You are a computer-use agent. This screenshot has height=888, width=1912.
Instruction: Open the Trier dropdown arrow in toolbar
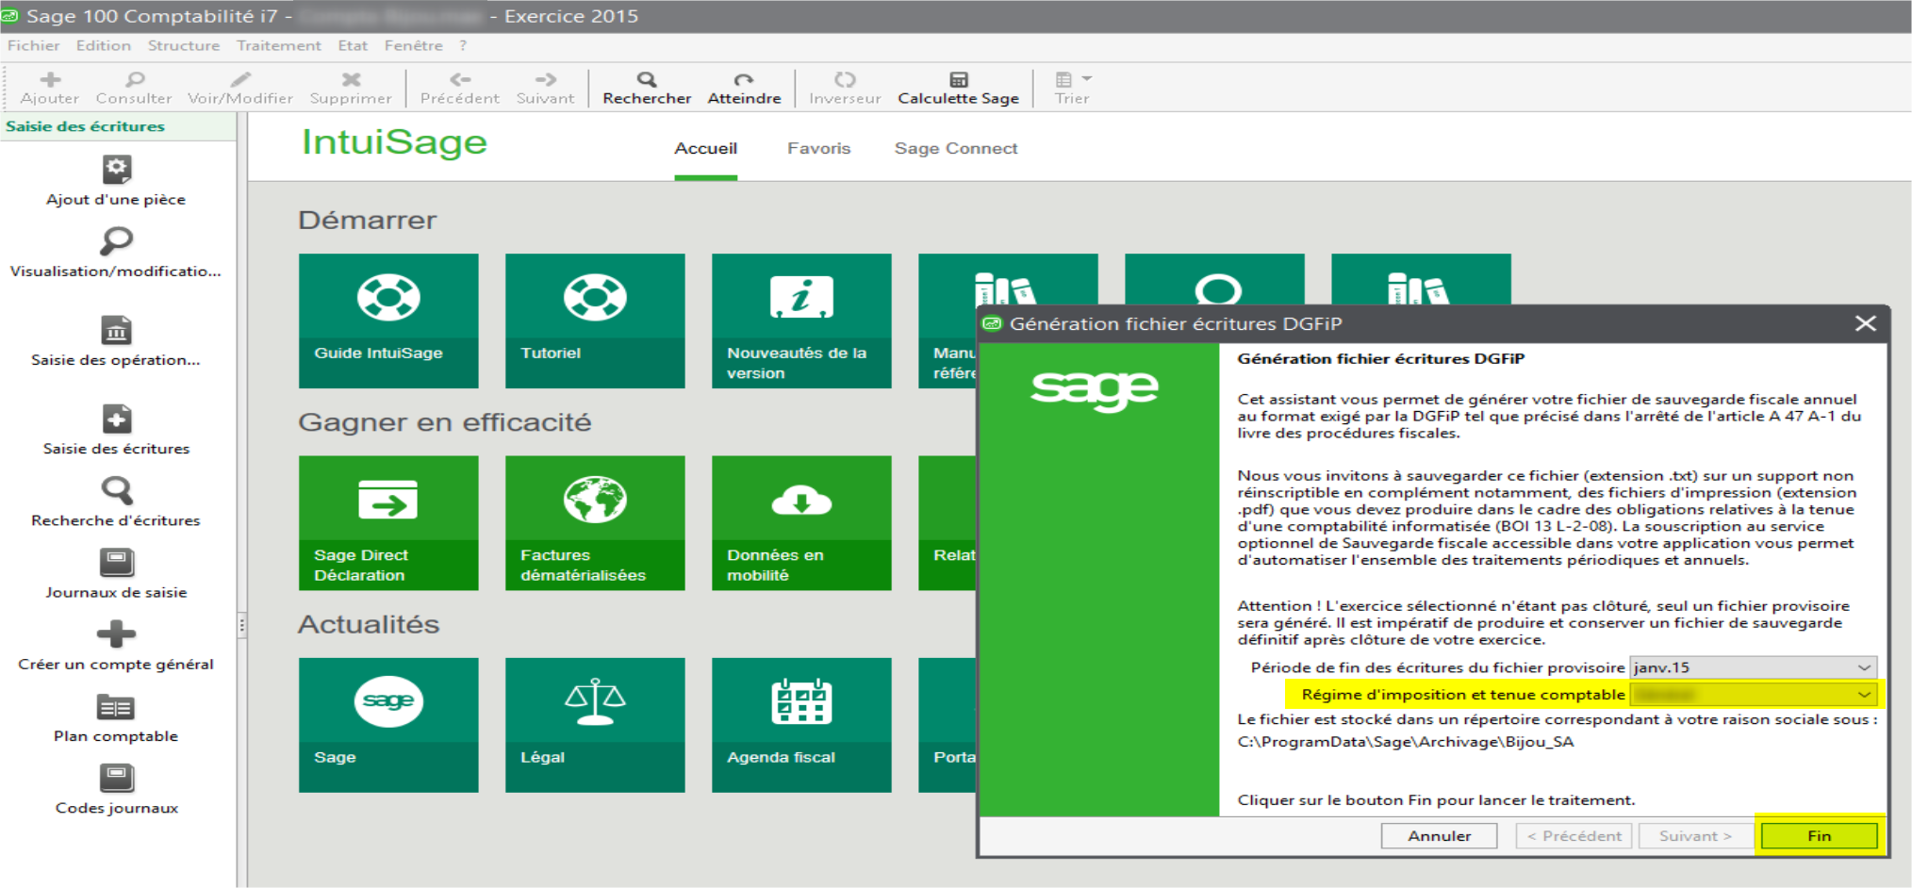click(1087, 79)
